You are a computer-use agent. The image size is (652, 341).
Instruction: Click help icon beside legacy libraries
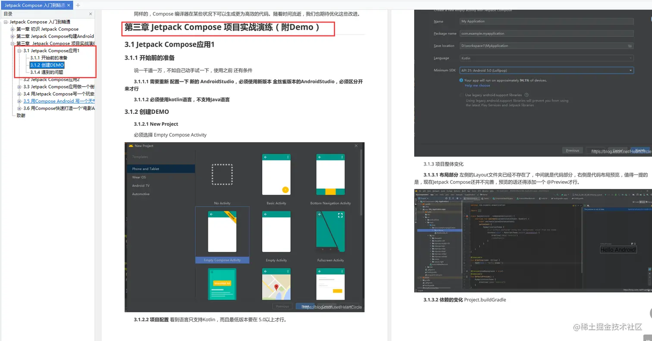tap(527, 95)
